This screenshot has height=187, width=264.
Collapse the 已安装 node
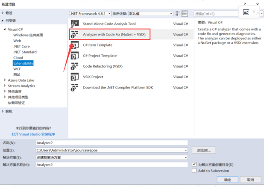point(3,21)
